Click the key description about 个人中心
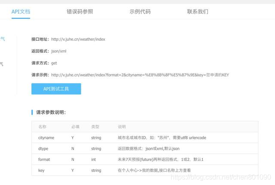The width and height of the screenshot is (275, 185). pyautogui.click(x=154, y=170)
